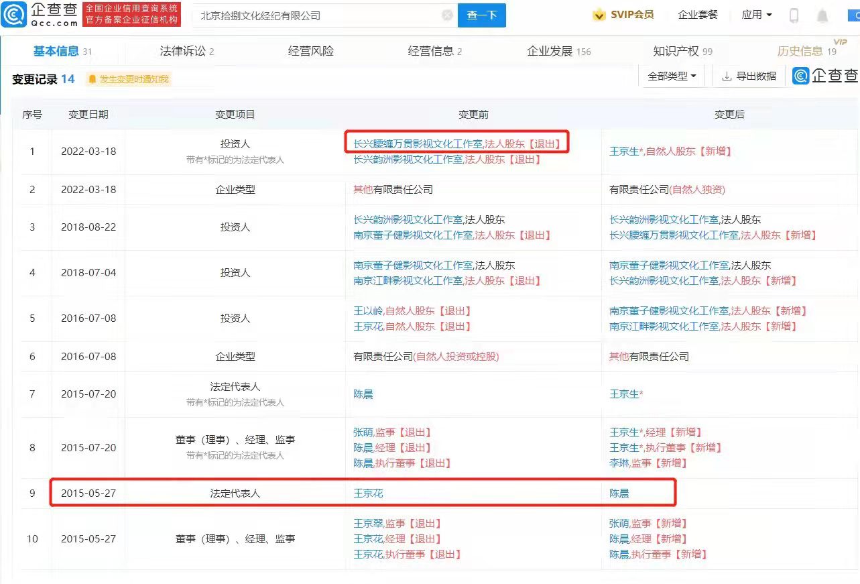
Task: Click the export download icon
Action: [x=727, y=76]
